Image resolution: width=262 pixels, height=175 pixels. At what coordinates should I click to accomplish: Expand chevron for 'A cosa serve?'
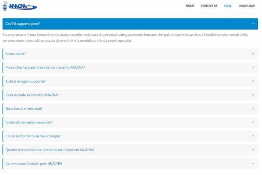[253, 54]
